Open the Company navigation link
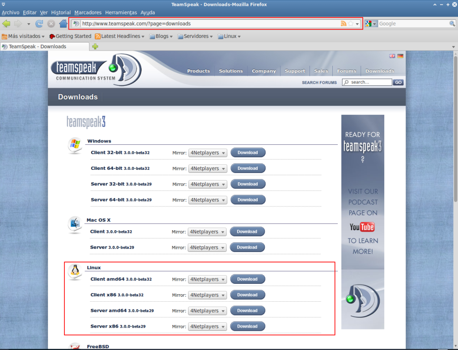458x350 pixels. tap(264, 71)
